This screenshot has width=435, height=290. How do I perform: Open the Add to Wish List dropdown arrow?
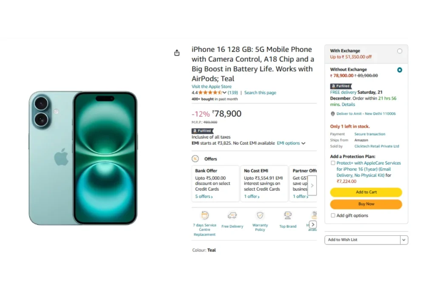404,240
